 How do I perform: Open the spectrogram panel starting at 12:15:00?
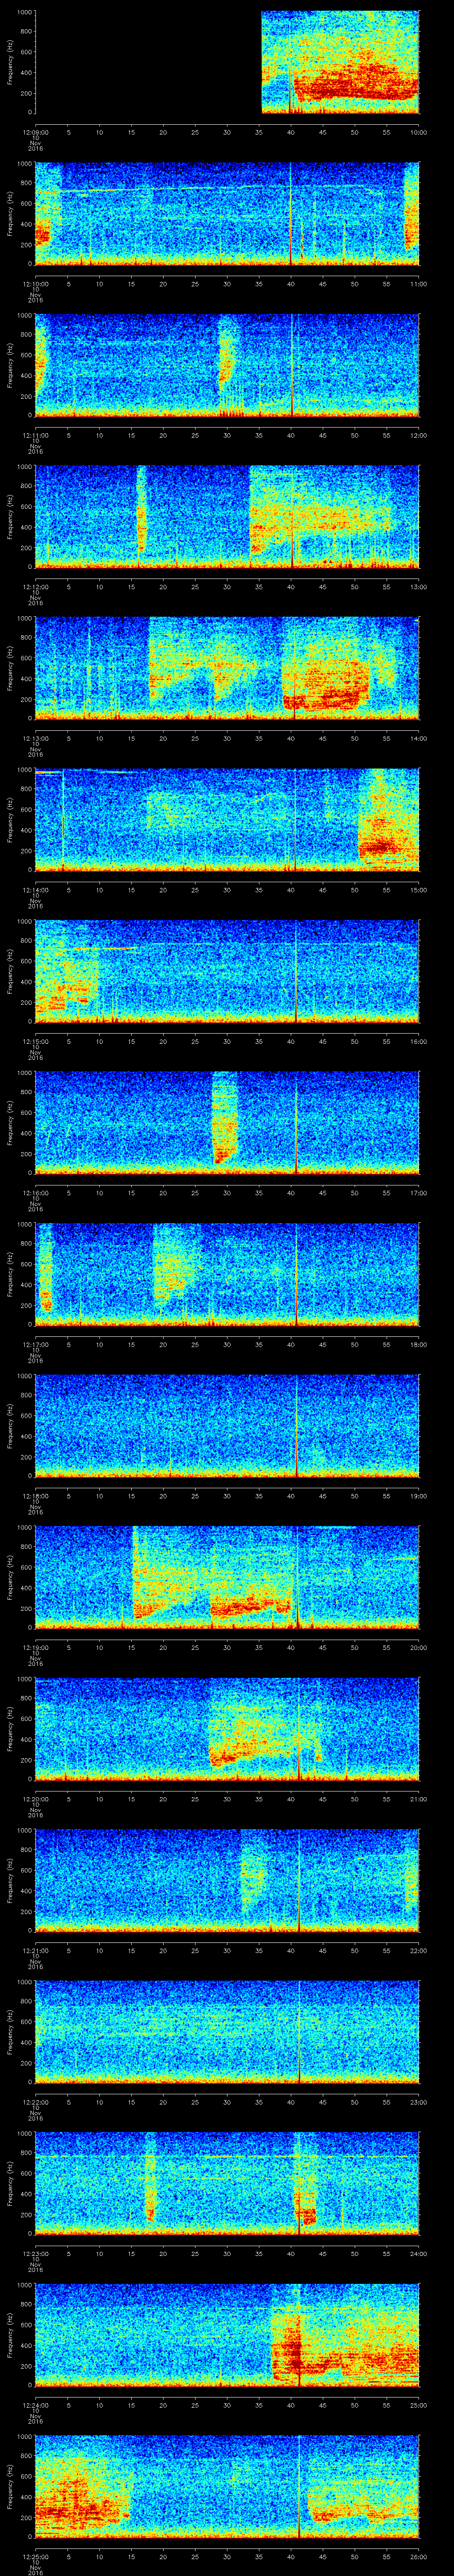tap(227, 971)
